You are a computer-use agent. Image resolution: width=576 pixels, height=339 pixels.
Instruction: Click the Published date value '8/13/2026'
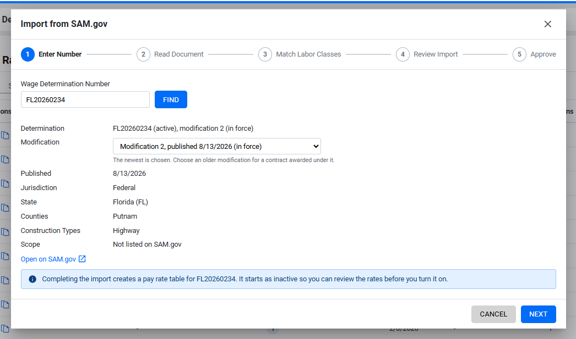point(129,174)
